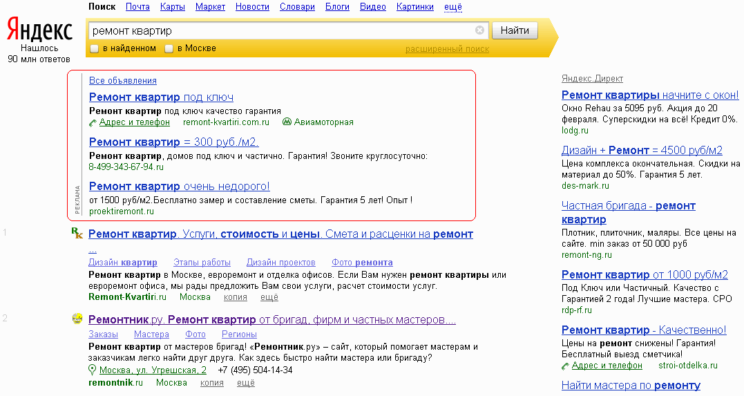Click phone number +7 (495) 504-14-34

[256, 370]
